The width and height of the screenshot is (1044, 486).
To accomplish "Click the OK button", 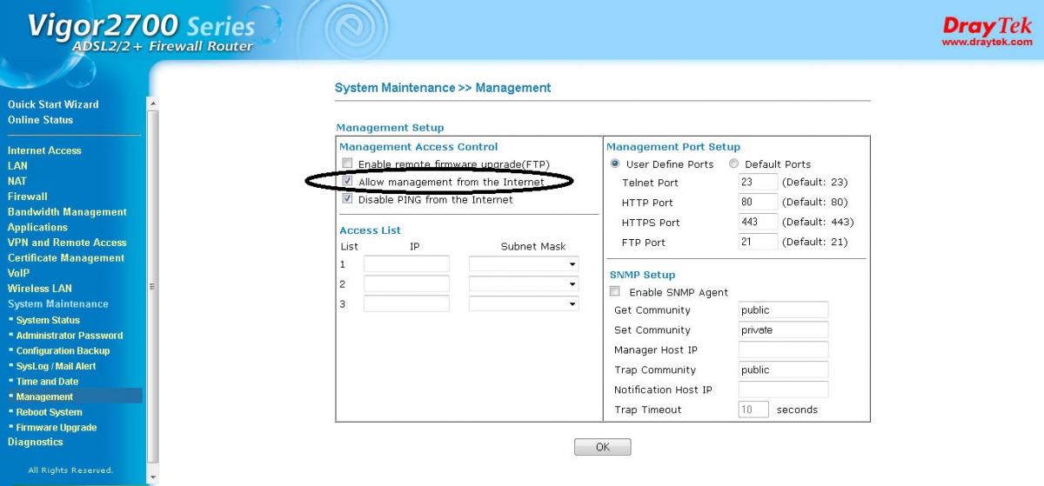I will [602, 447].
